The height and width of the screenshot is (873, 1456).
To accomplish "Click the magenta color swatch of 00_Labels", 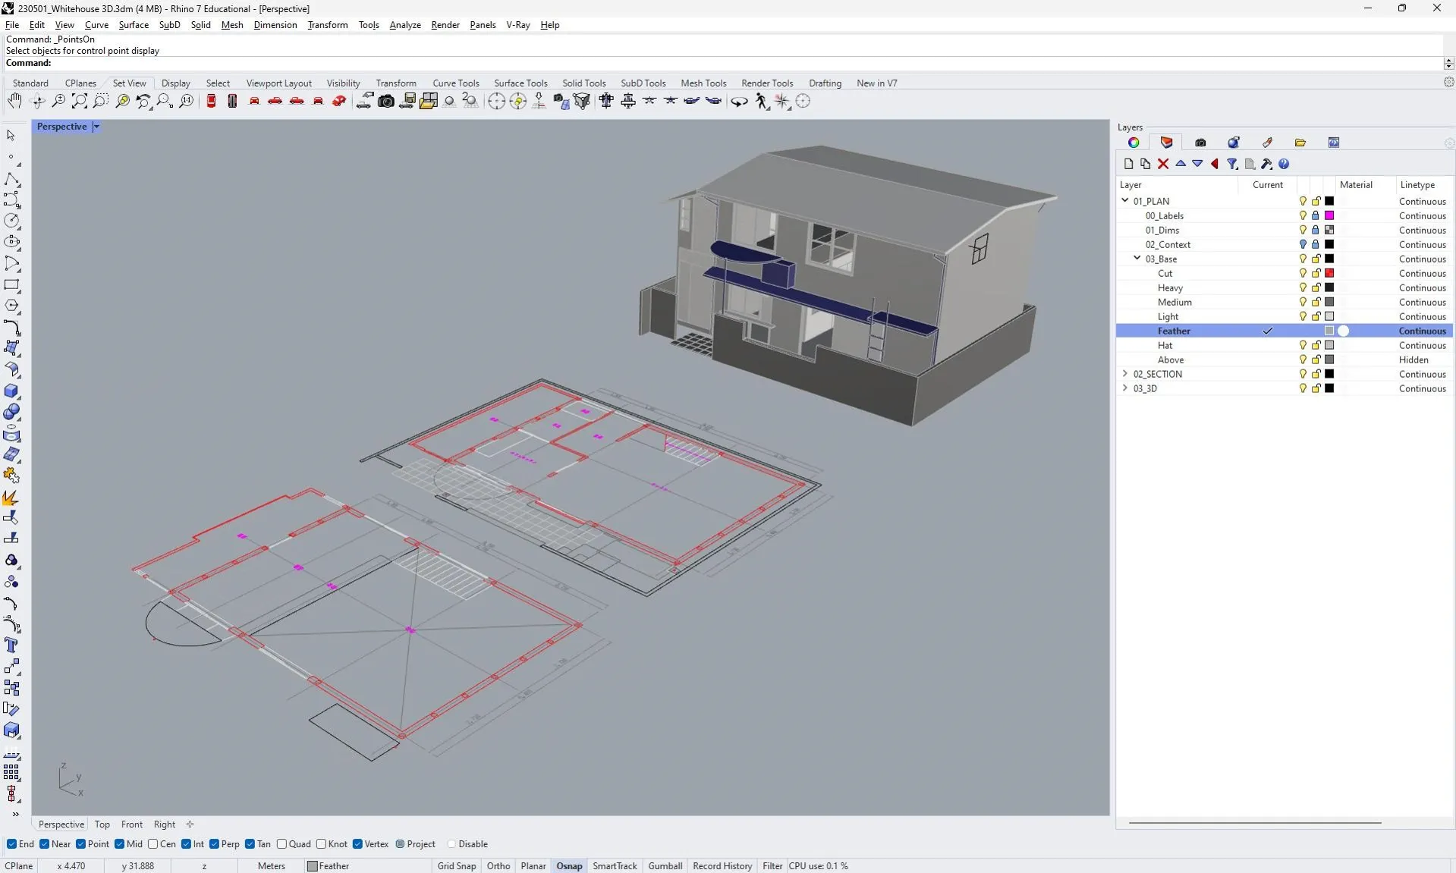I will (x=1329, y=215).
